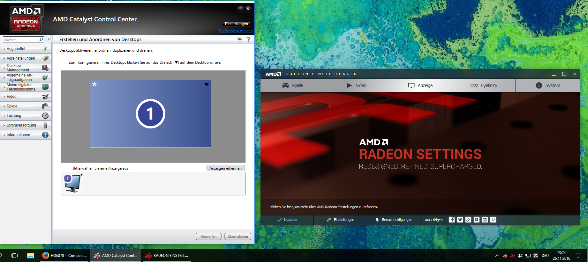Expand the Allgemeine Anzeigeaufgaben section
Viewport: 588px width, 262px height.
tap(4, 77)
